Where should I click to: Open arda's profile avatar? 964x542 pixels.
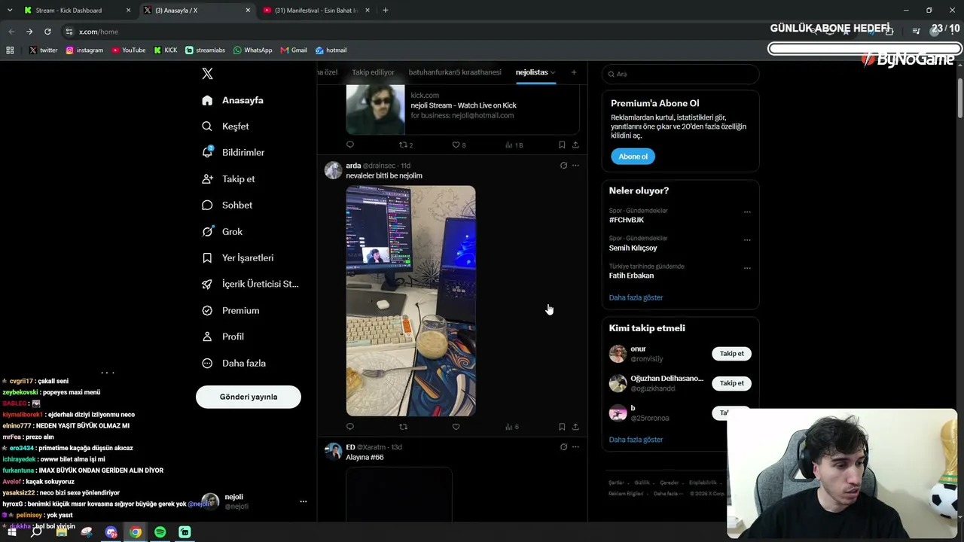tap(333, 169)
